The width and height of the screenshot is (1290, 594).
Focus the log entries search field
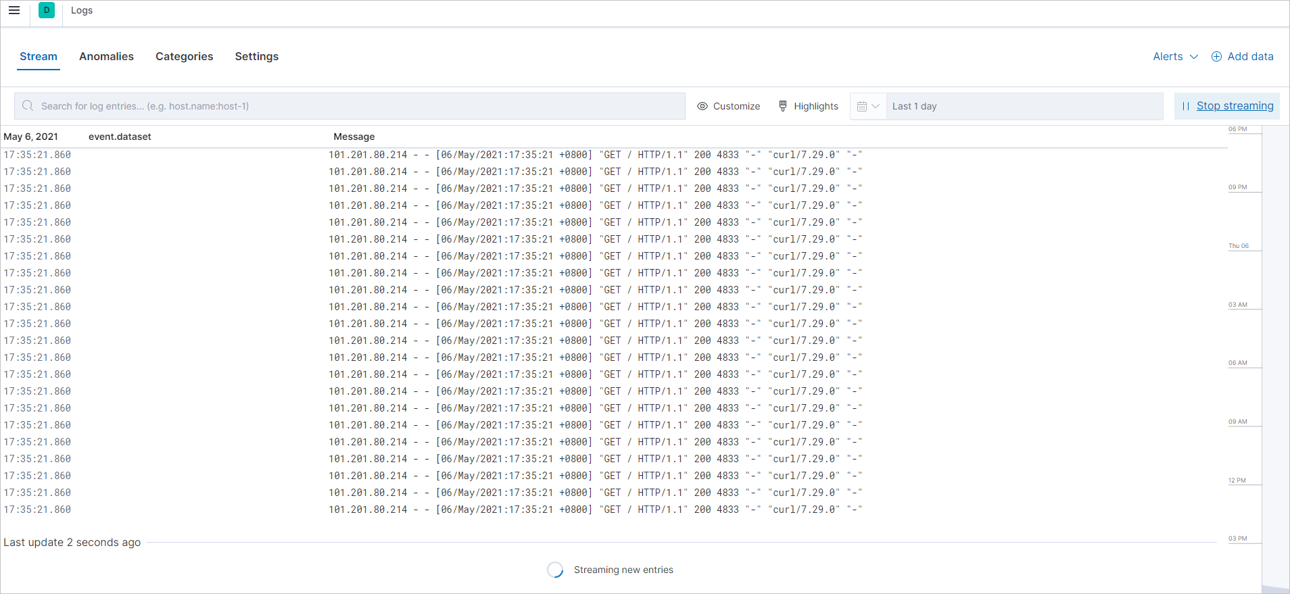tap(350, 106)
